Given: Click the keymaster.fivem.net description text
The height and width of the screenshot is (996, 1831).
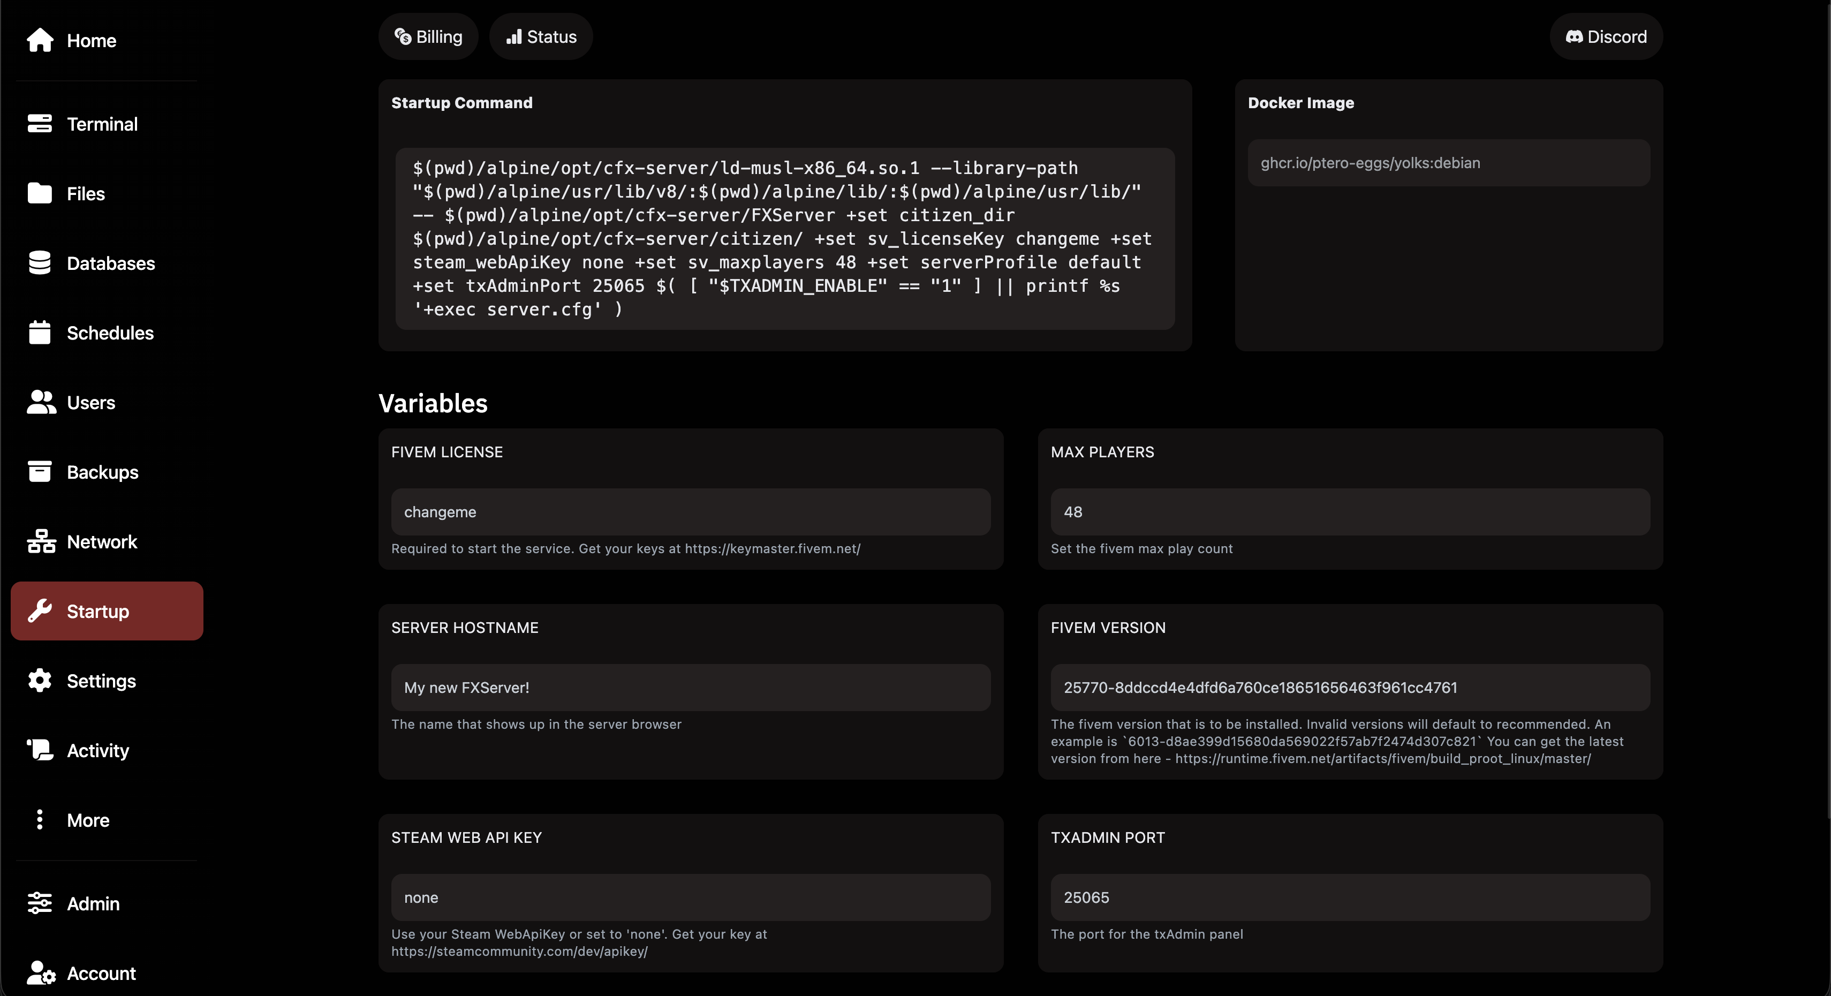Looking at the screenshot, I should [626, 549].
